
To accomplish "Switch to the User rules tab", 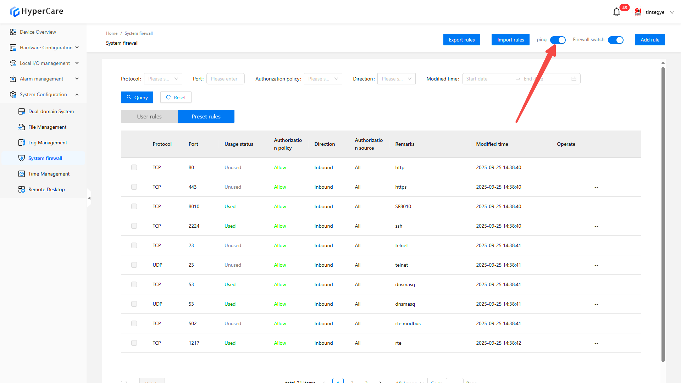I will pos(149,116).
